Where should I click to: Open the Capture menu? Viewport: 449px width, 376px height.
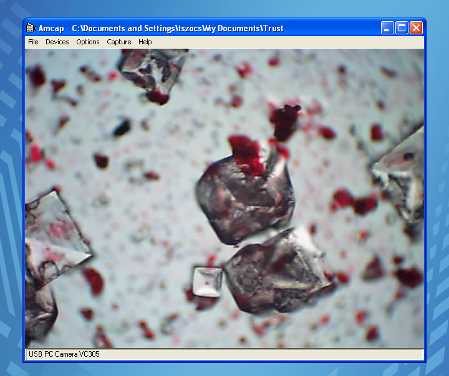[119, 42]
